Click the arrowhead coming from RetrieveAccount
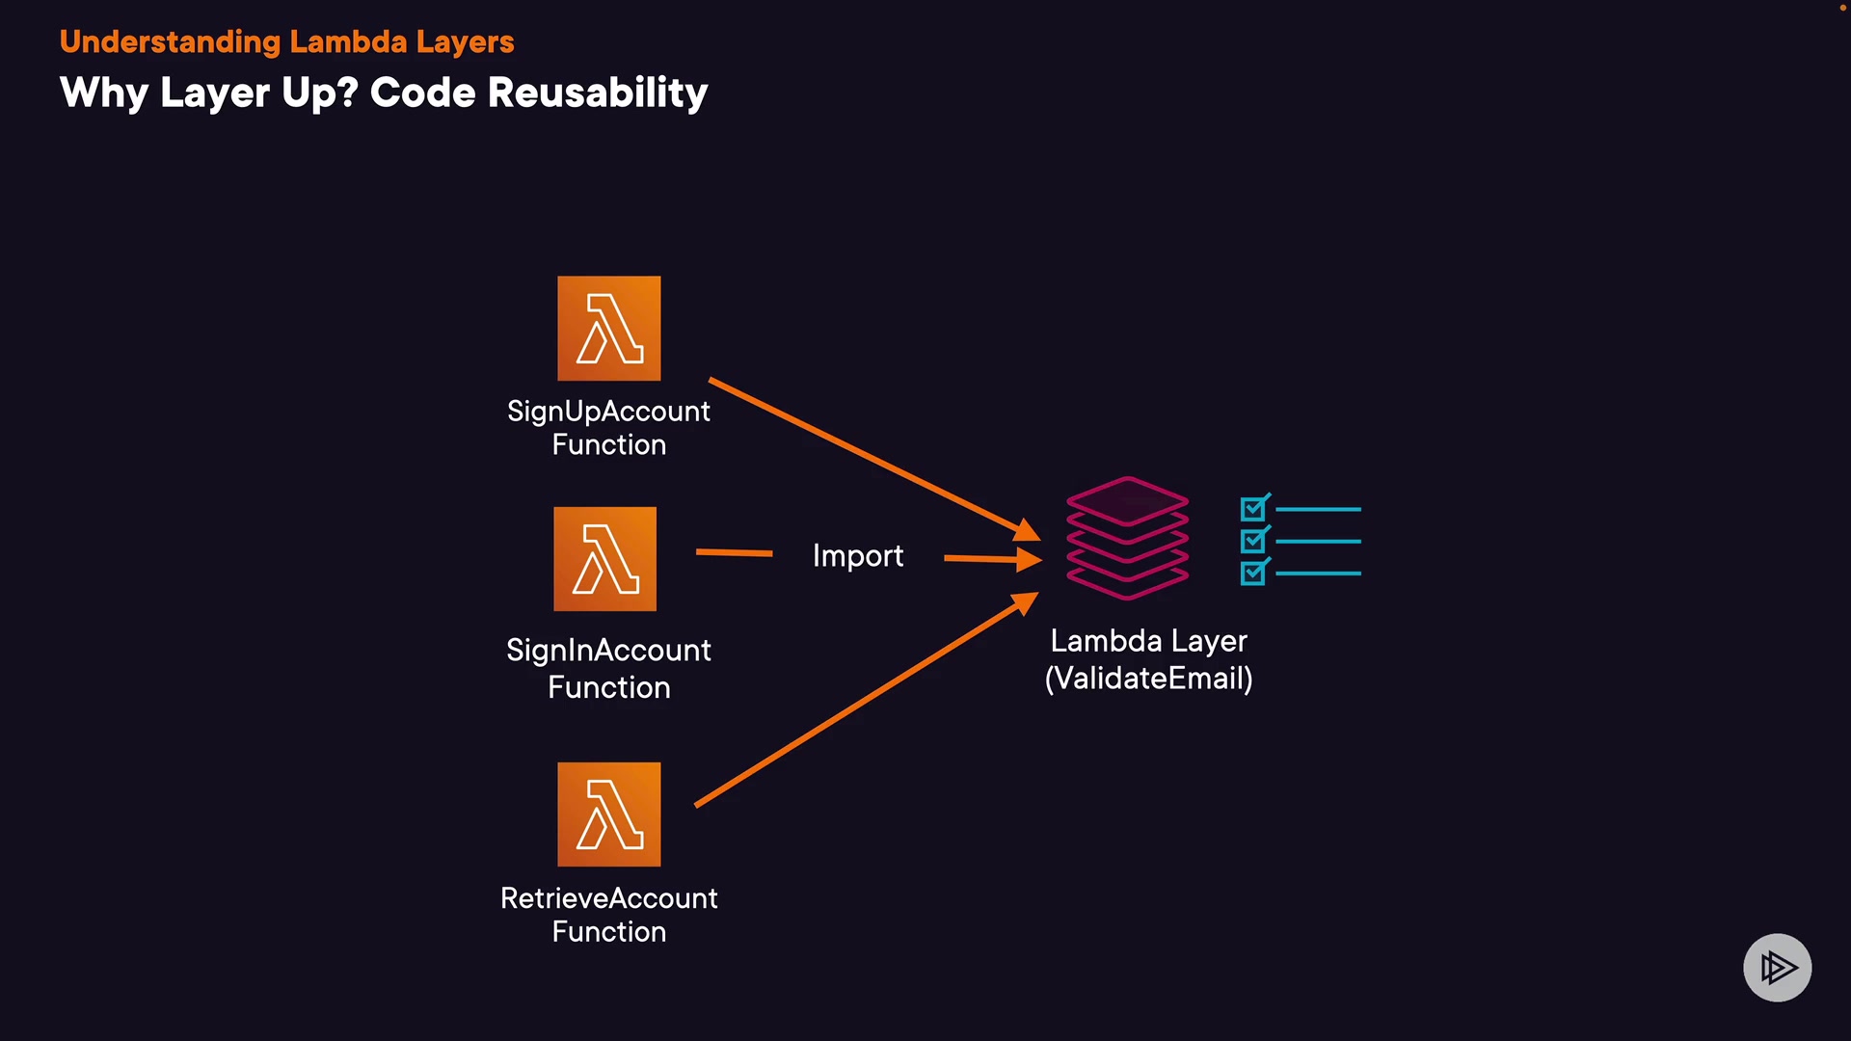Screen dimensions: 1851x1041 tap(1025, 602)
